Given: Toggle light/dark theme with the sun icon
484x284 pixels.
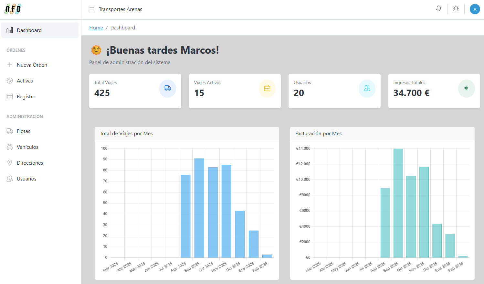Looking at the screenshot, I should [456, 9].
